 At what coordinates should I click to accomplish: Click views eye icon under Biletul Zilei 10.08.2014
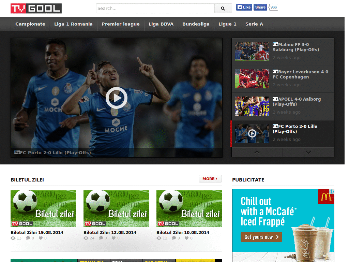click(159, 238)
